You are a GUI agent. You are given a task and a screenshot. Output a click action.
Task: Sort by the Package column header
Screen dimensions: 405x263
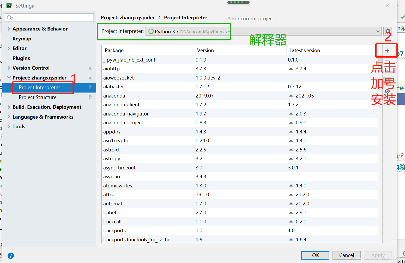point(148,50)
